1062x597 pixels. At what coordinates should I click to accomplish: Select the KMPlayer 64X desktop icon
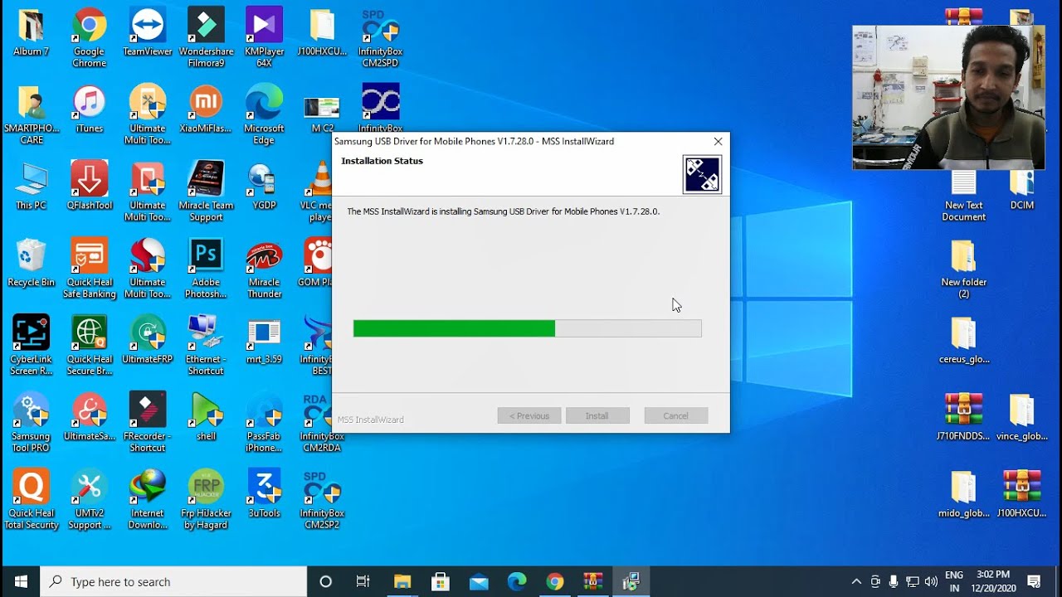(x=264, y=37)
